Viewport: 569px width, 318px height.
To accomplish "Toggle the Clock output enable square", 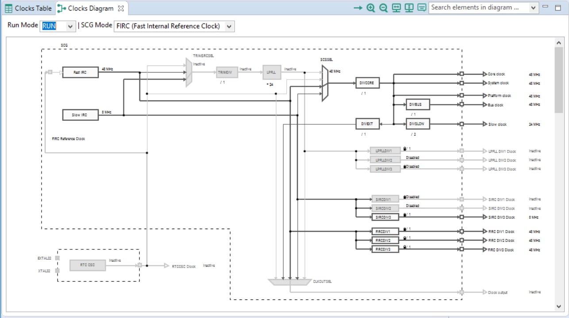I will click(461, 292).
